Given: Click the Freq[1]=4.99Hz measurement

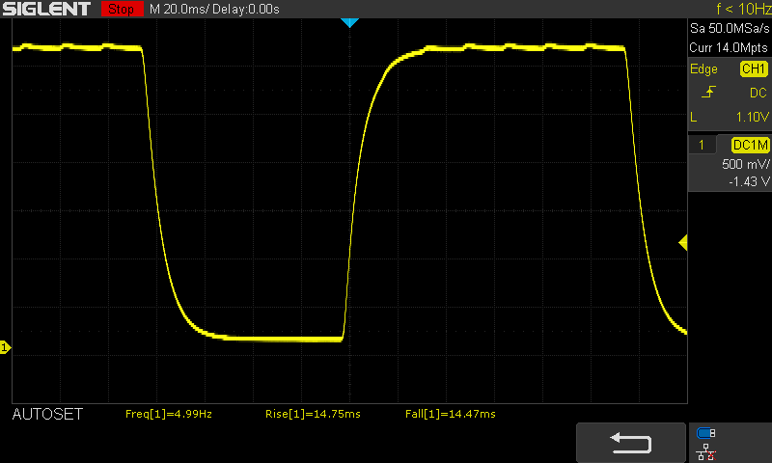Looking at the screenshot, I should 169,415.
